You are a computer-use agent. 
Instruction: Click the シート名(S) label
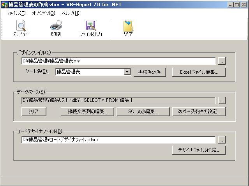[x=36, y=71]
